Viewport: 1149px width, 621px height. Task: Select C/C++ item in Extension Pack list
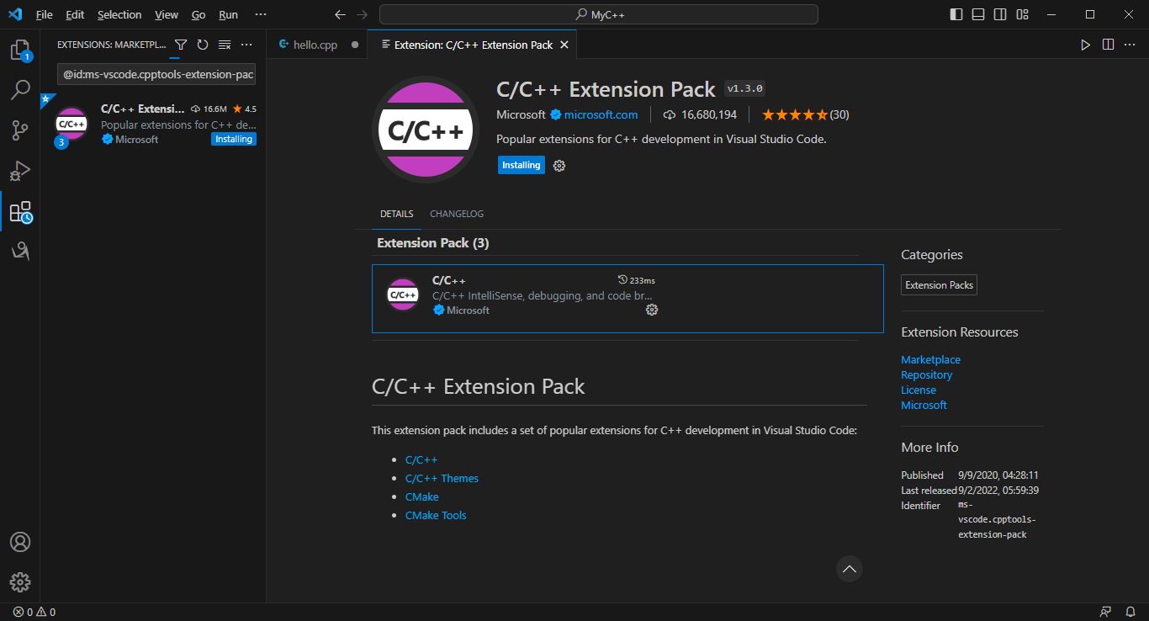pos(627,299)
